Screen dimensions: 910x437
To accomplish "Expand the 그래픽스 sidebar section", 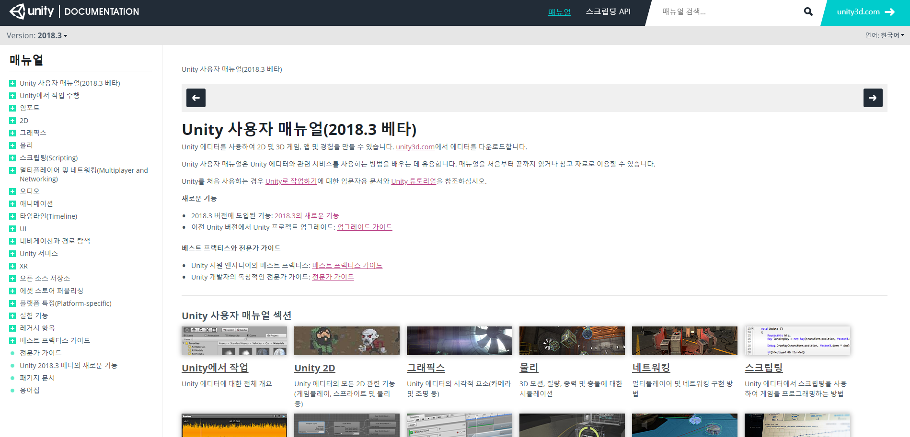I will click(x=12, y=133).
